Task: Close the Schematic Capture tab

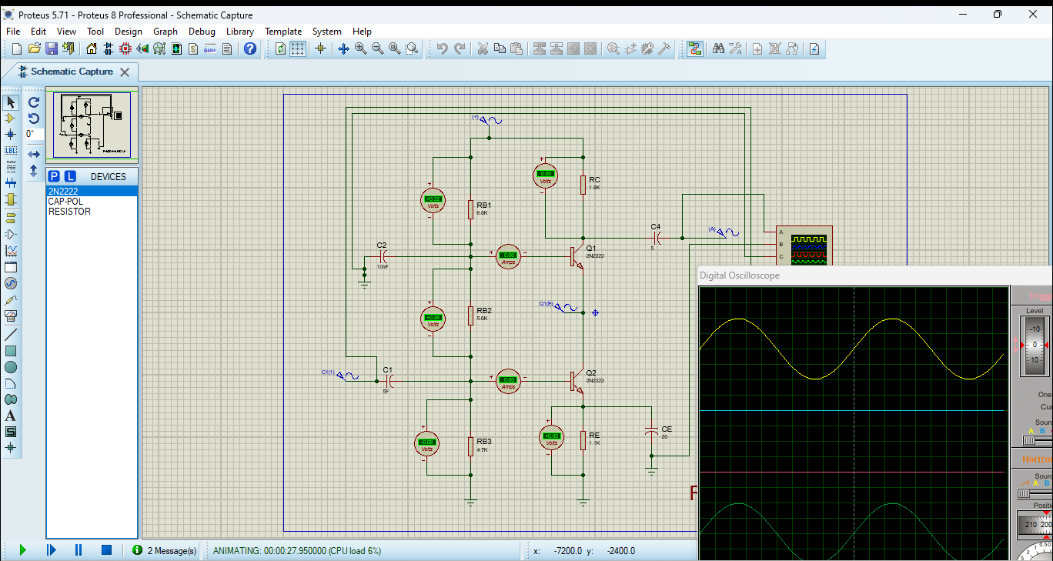Action: click(125, 72)
